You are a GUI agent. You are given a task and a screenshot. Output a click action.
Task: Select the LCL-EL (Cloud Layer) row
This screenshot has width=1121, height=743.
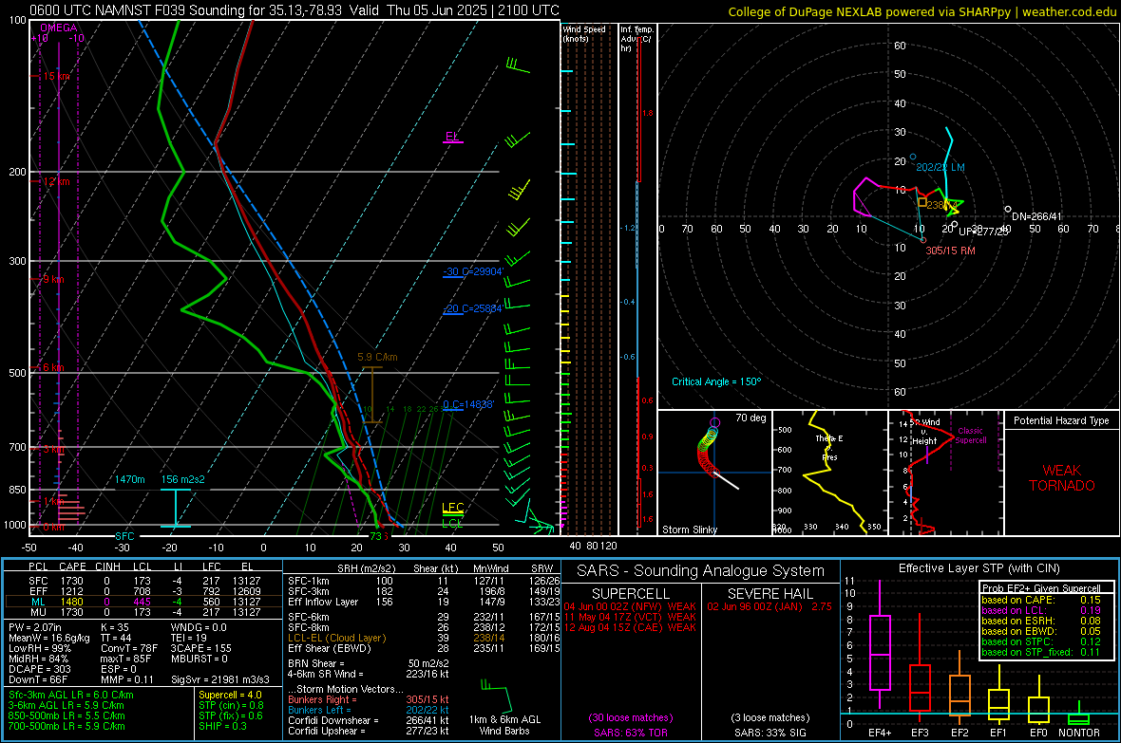424,638
